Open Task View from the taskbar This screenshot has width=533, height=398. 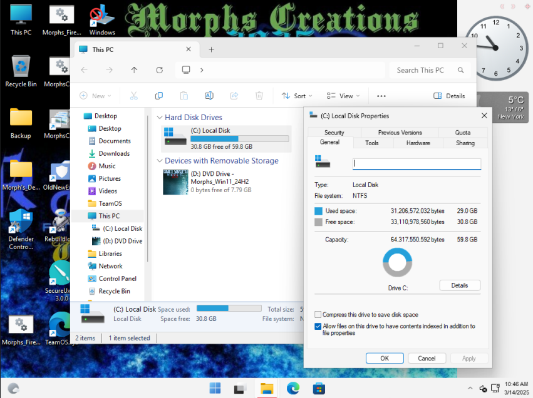click(x=241, y=388)
